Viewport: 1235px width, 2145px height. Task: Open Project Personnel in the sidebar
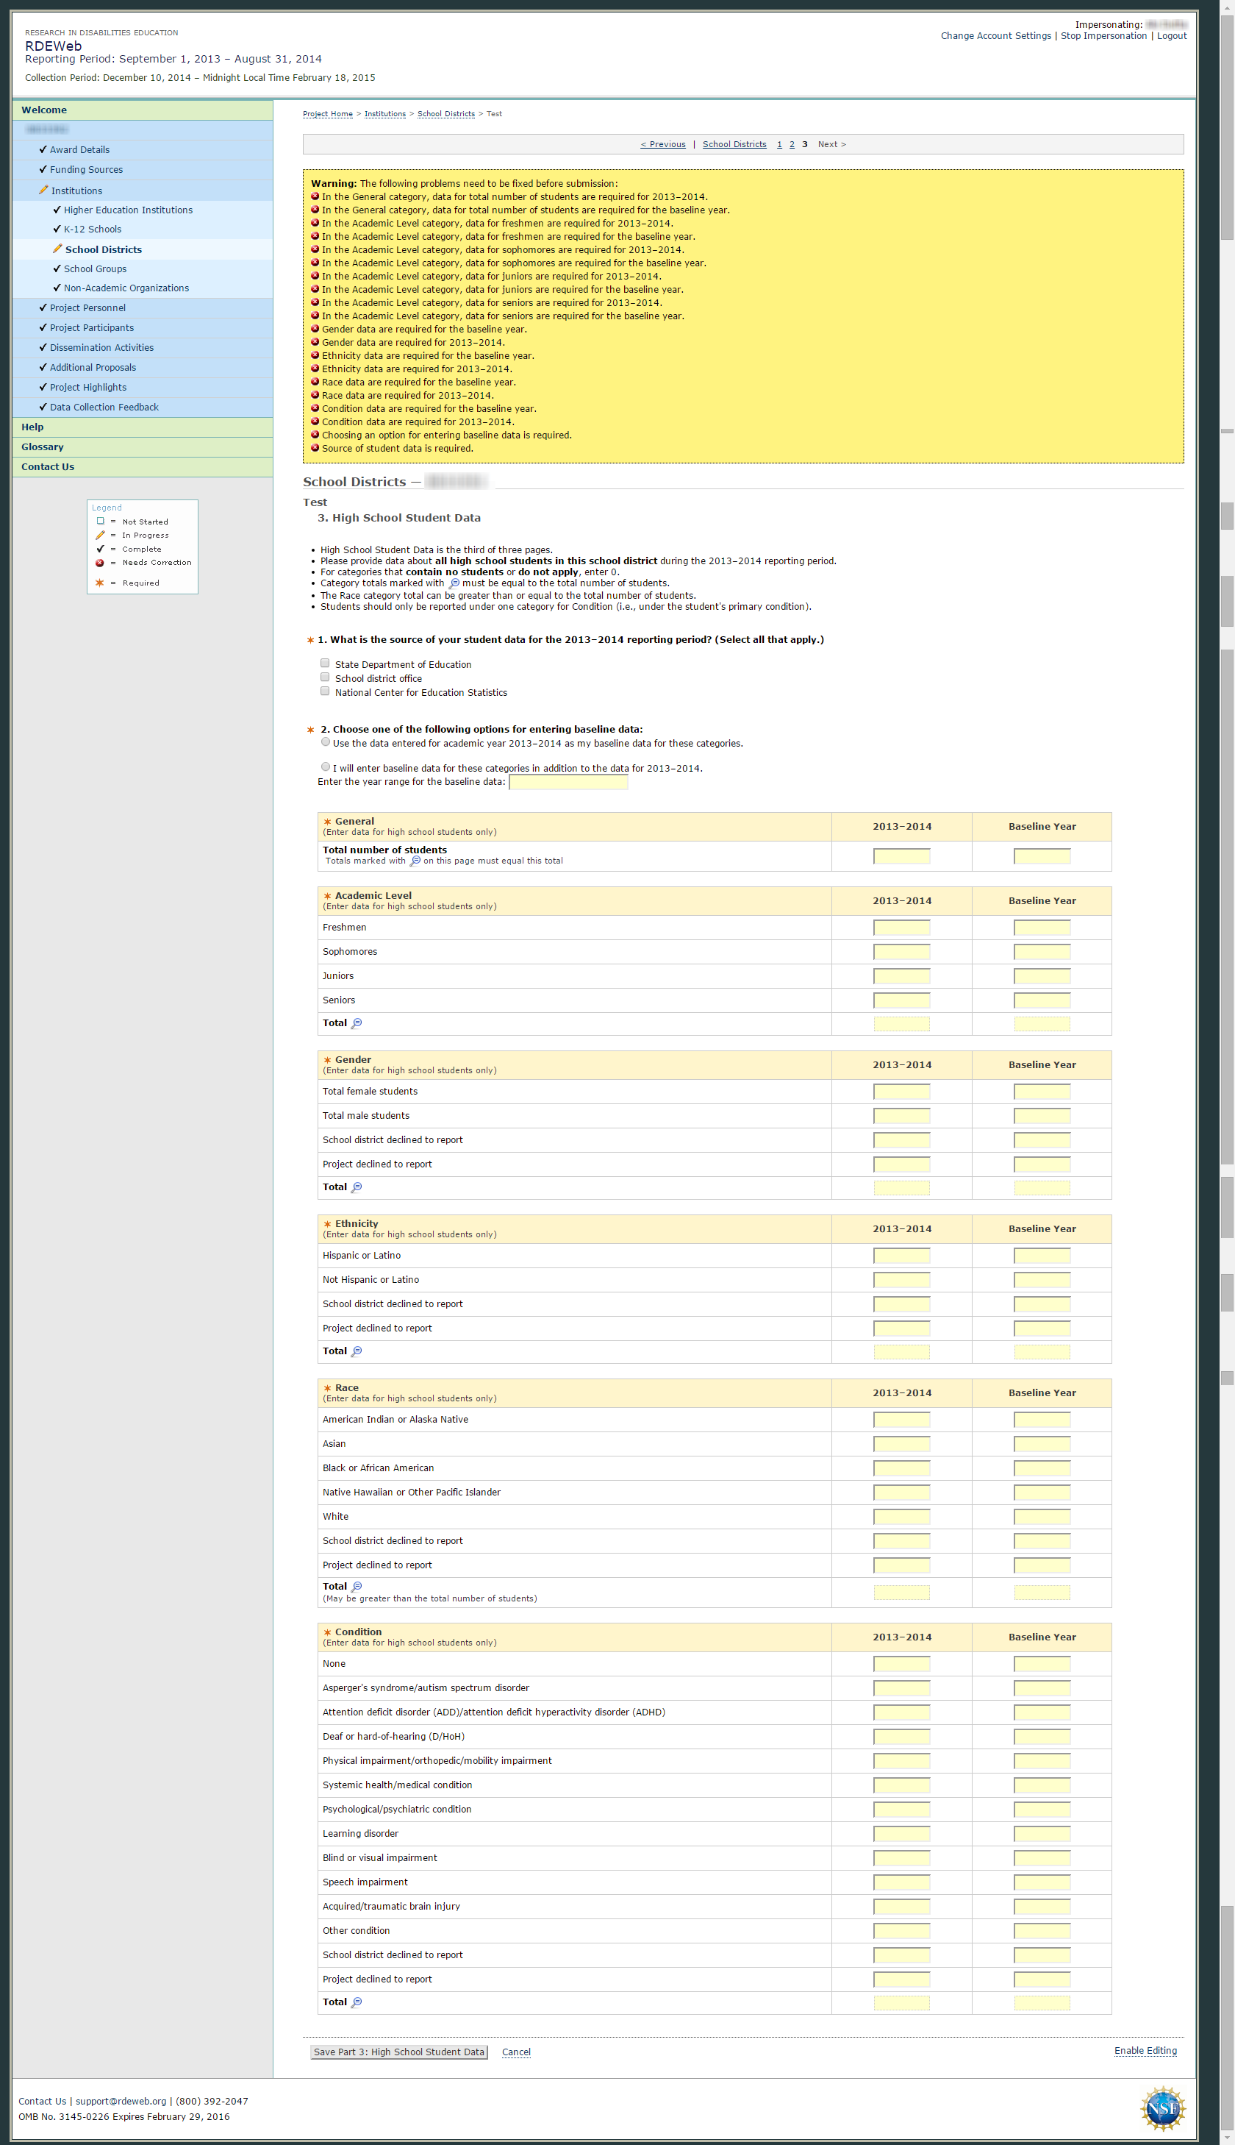tap(87, 308)
